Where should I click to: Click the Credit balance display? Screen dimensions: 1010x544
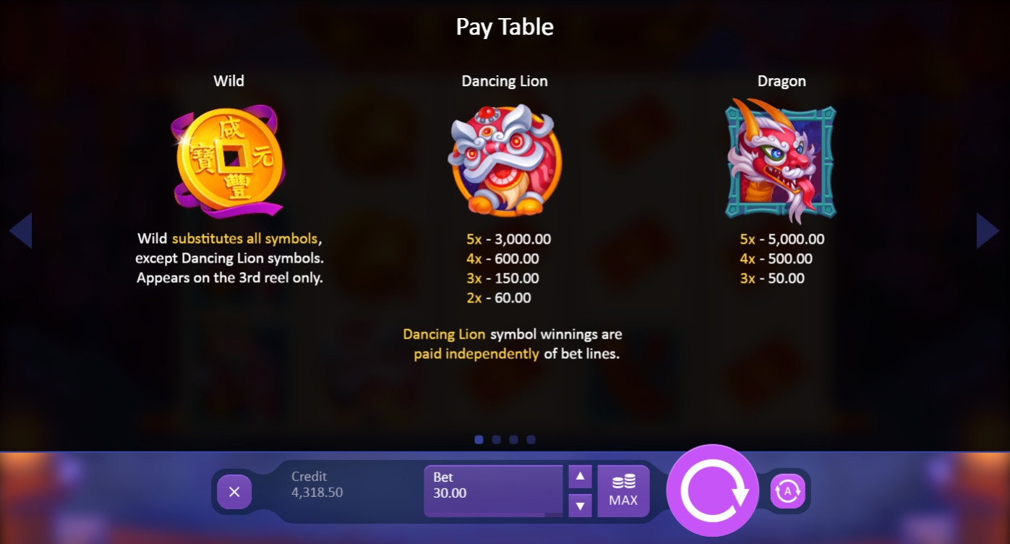[317, 485]
